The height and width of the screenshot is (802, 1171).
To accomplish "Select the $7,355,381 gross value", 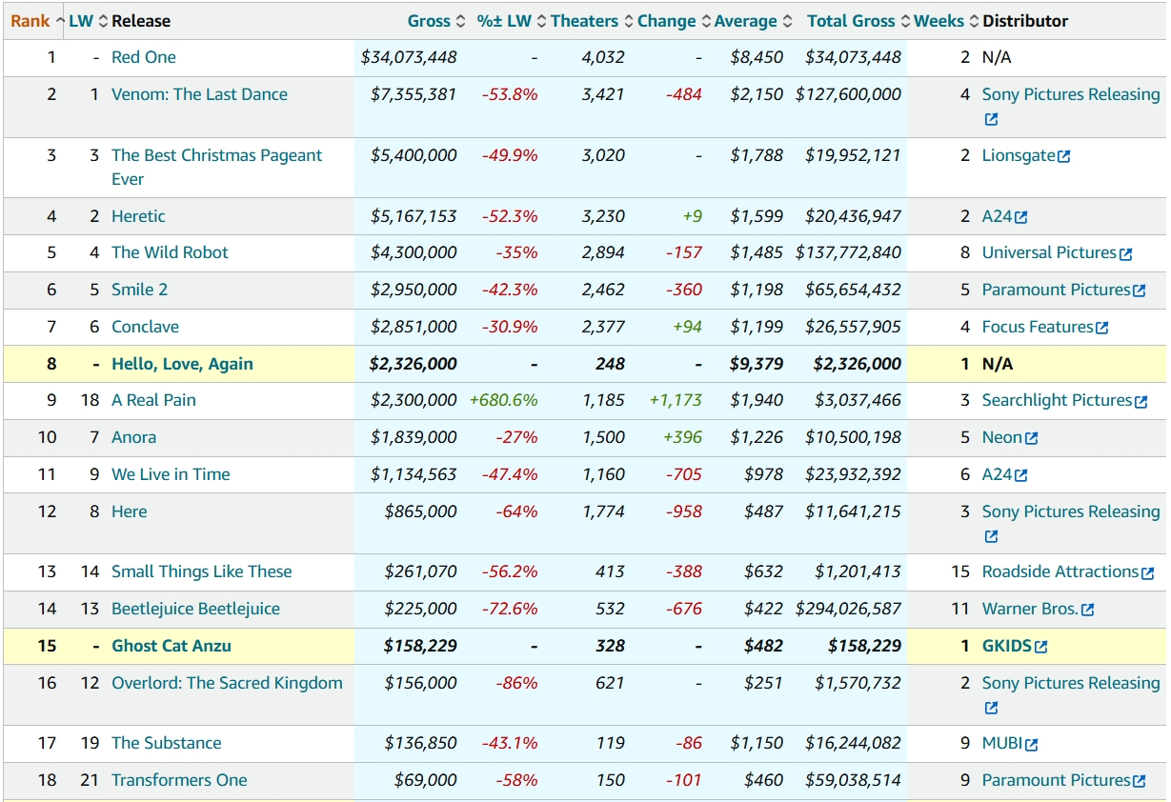I will [414, 94].
